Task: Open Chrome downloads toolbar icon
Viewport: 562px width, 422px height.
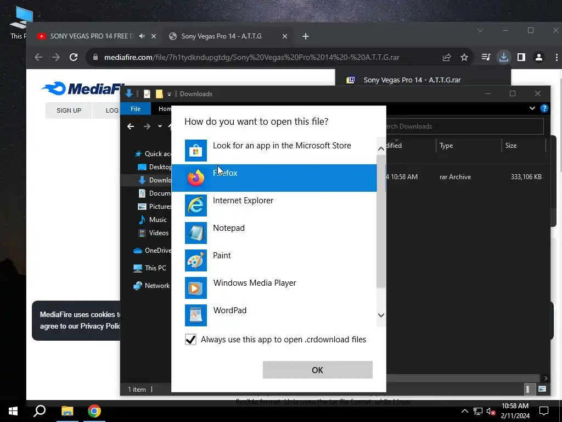Action: (x=504, y=57)
